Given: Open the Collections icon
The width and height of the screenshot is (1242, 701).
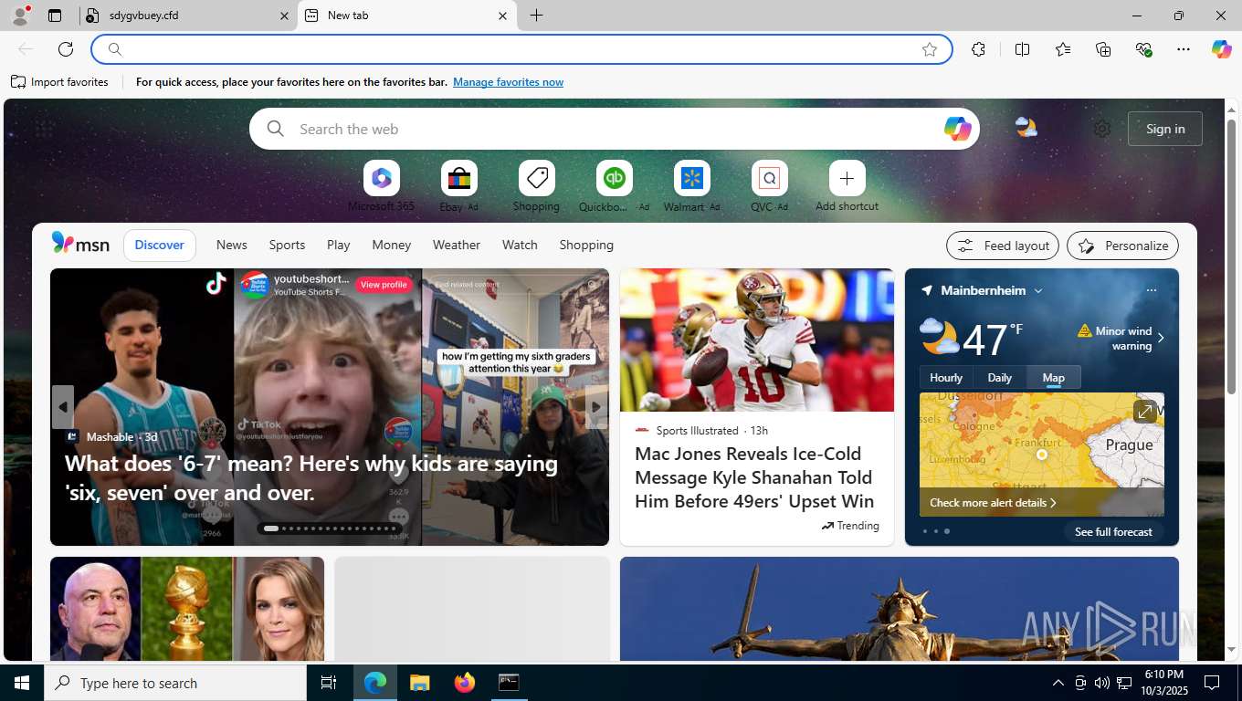Looking at the screenshot, I should click(1103, 49).
